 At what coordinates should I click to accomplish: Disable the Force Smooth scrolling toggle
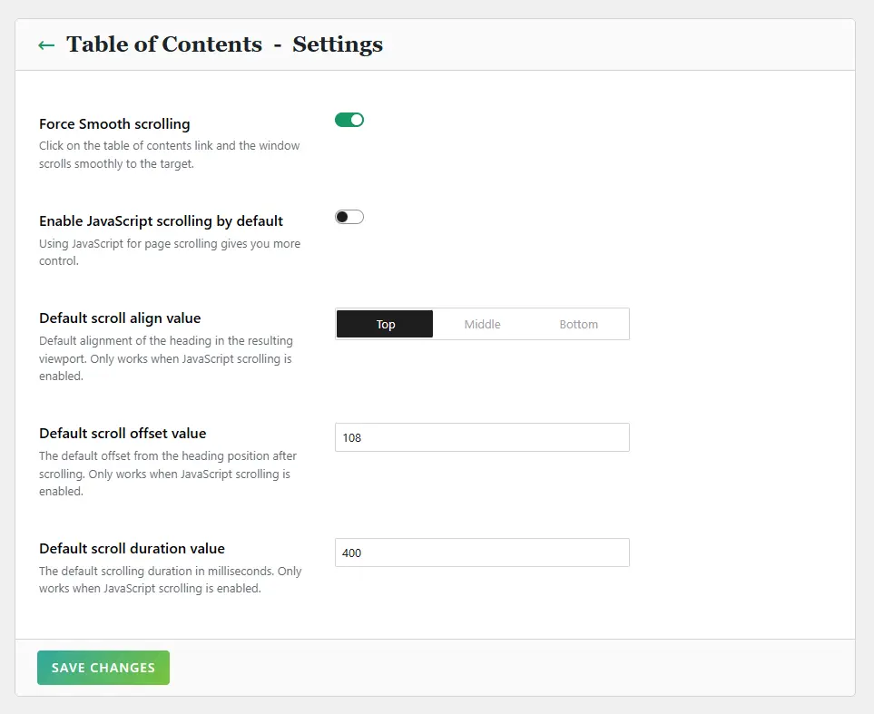pyautogui.click(x=349, y=120)
